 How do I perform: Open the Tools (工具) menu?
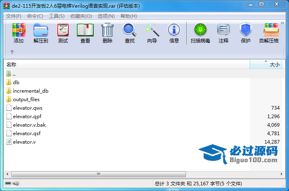pyautogui.click(x=57, y=16)
